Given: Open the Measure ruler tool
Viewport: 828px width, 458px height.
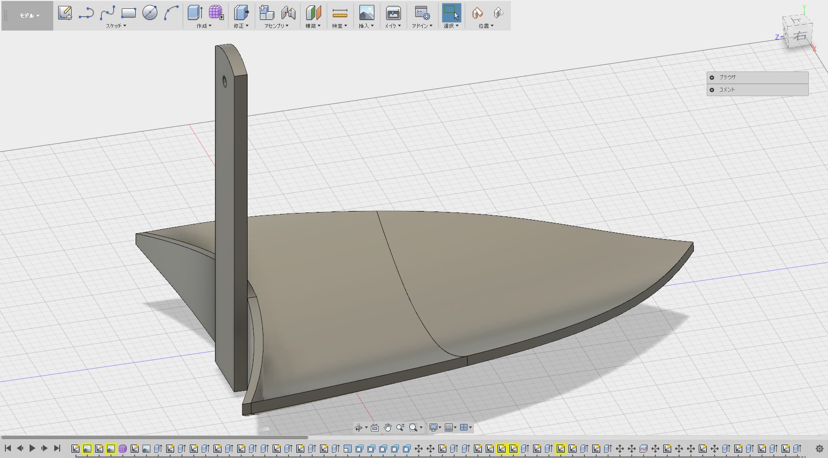Looking at the screenshot, I should (340, 13).
